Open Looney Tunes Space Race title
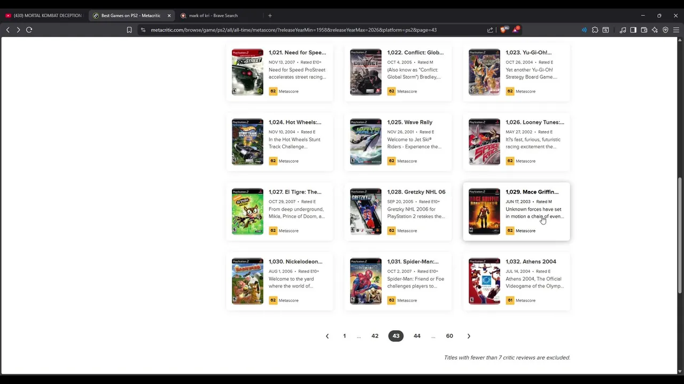The height and width of the screenshot is (384, 684). point(535,122)
